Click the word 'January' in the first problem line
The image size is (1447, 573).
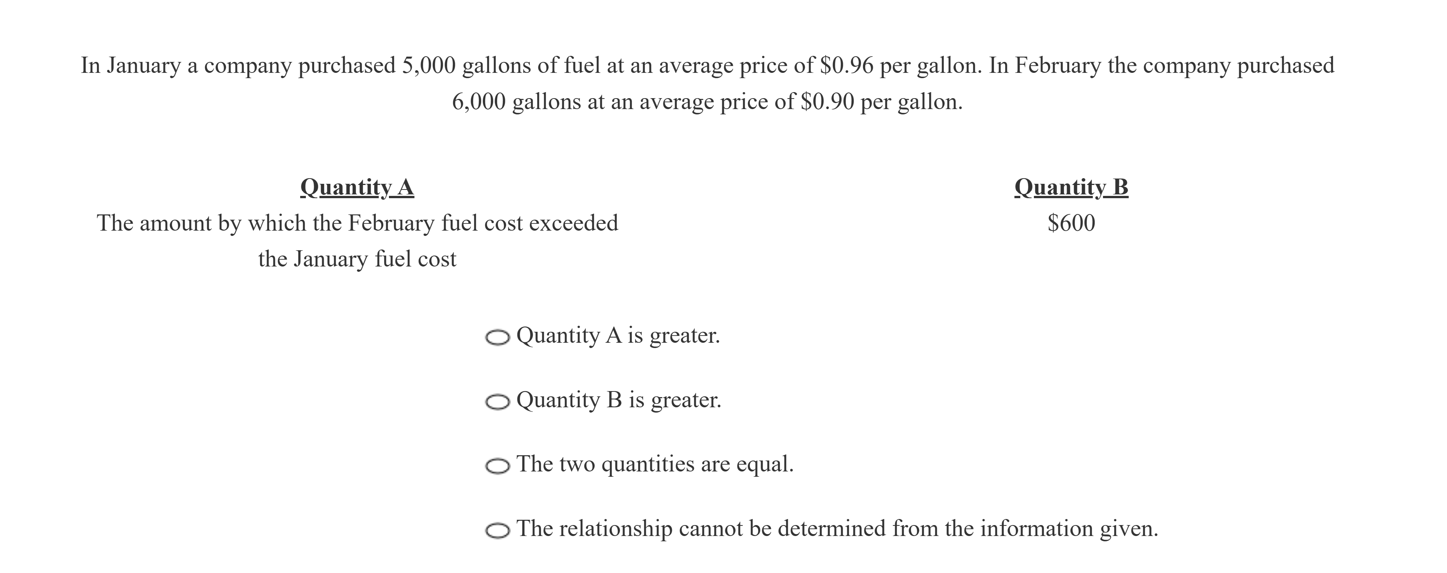point(144,66)
